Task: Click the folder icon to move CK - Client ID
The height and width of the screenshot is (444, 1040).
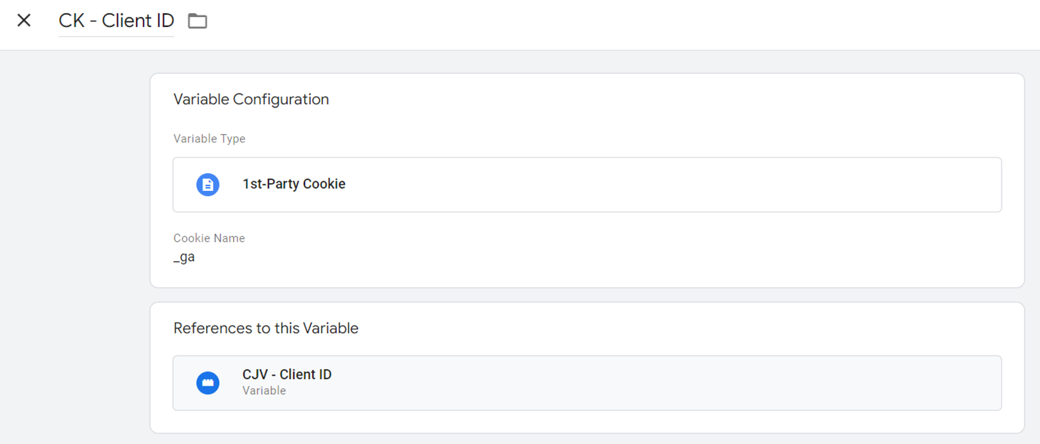Action: [x=198, y=20]
